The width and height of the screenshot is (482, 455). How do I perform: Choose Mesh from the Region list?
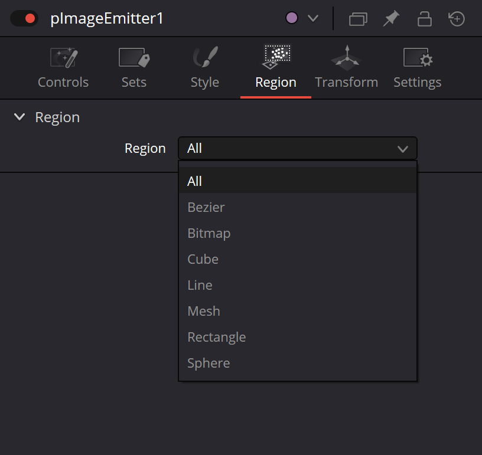coord(298,311)
